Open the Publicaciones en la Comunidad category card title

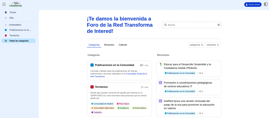[x=115, y=65]
